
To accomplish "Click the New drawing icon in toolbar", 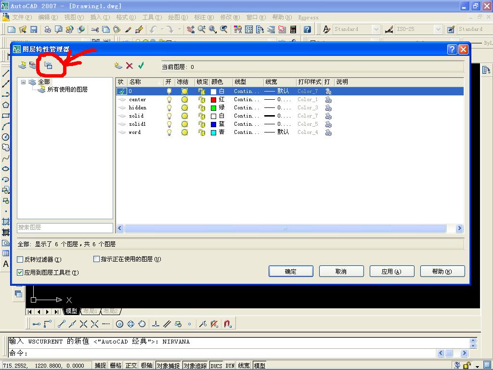I will tap(12, 29).
